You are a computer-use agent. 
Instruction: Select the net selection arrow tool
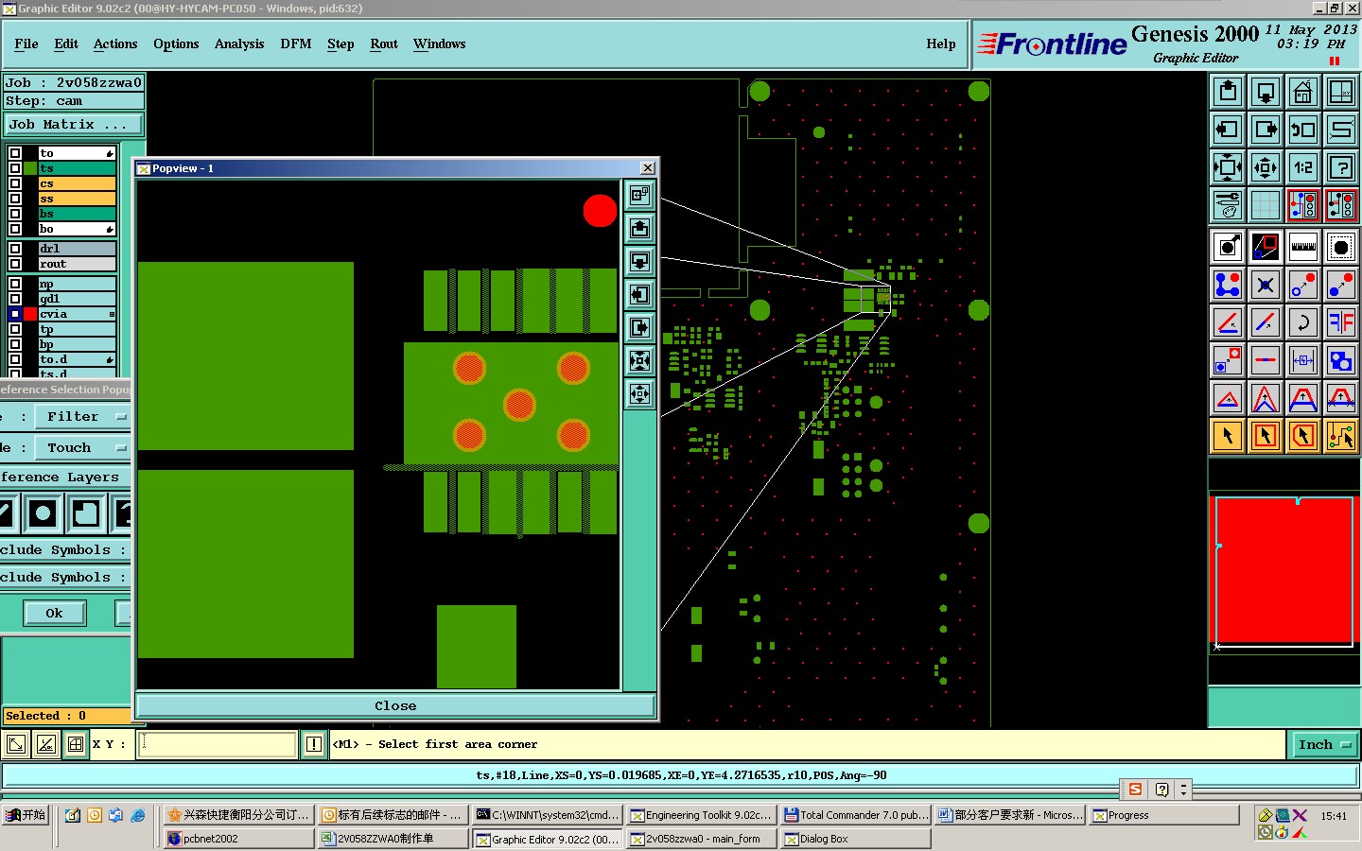pos(1341,436)
